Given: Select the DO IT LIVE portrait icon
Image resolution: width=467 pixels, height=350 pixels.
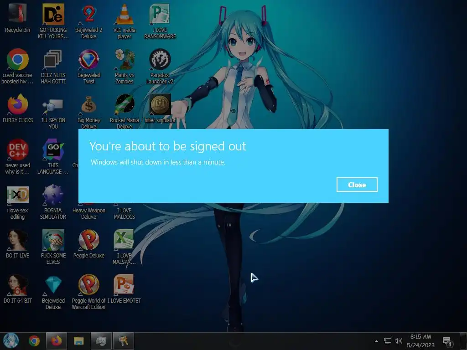Looking at the screenshot, I should (18, 240).
